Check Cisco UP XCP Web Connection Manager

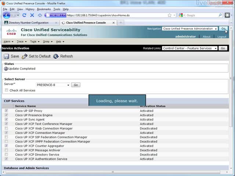6,128
